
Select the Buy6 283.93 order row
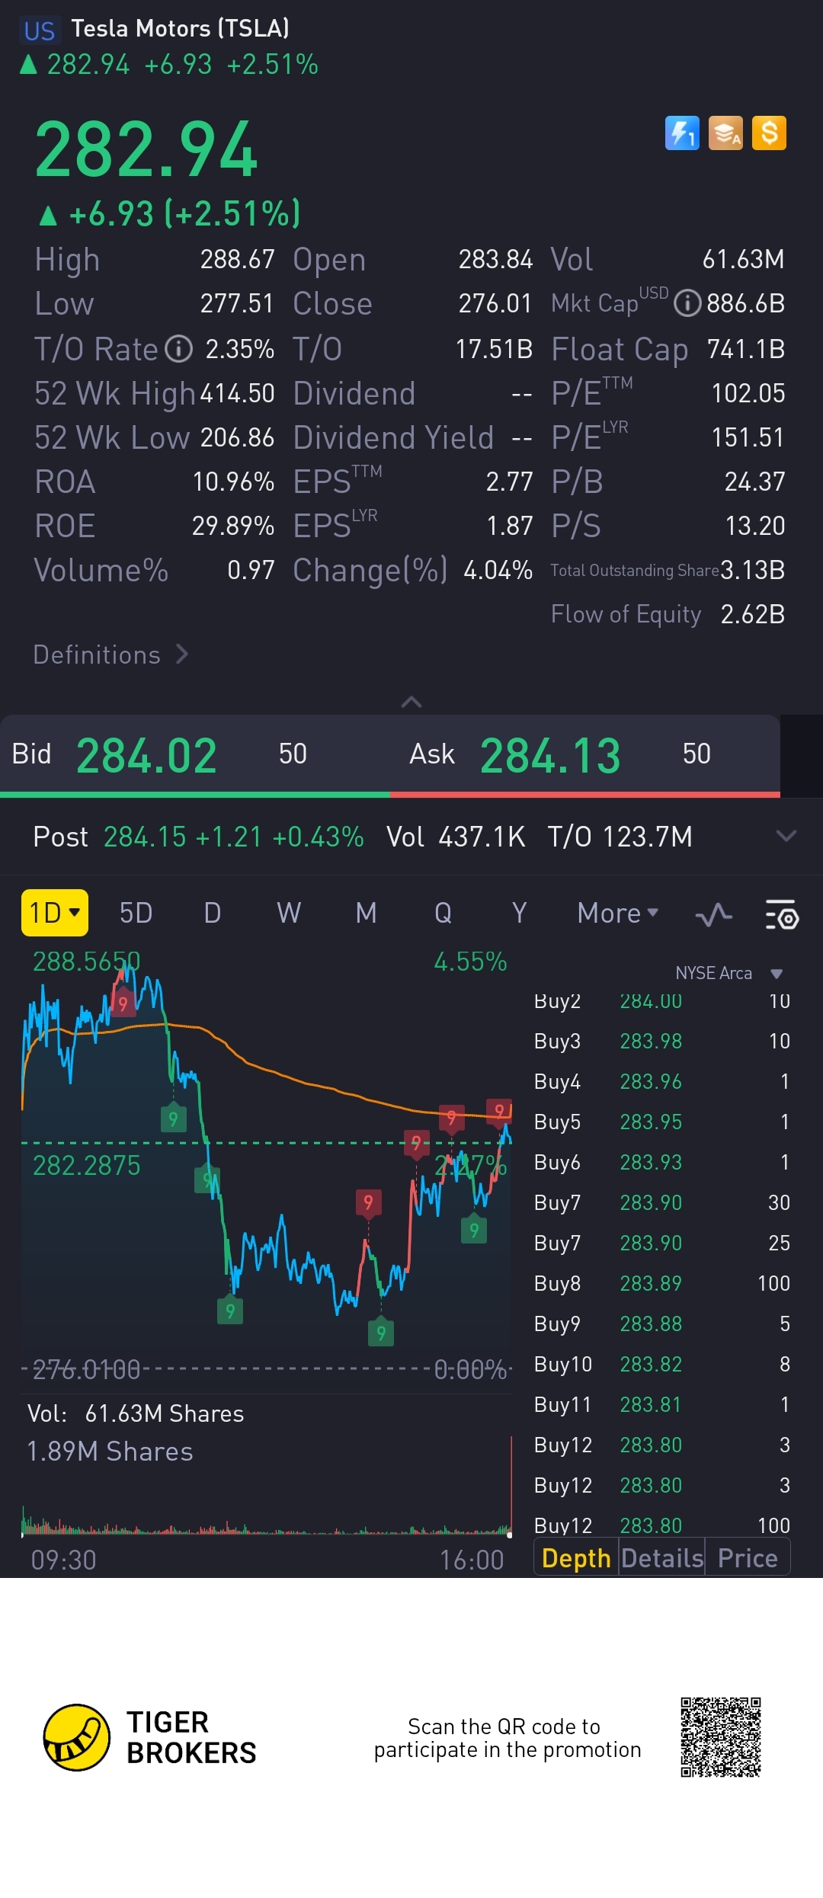pos(661,1162)
